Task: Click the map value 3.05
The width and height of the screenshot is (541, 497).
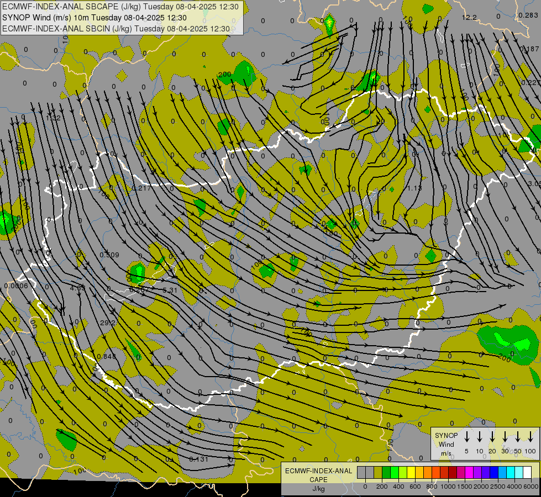Action: tap(534, 183)
